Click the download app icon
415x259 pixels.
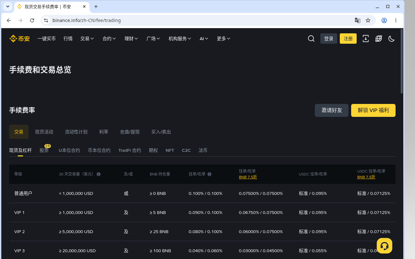tap(366, 39)
